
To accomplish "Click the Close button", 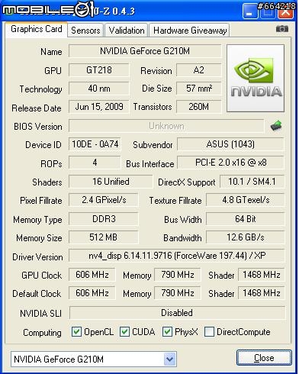I will pos(264,358).
